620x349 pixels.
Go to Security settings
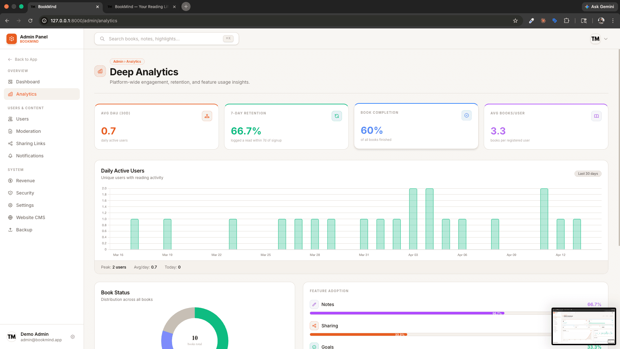click(x=42, y=193)
